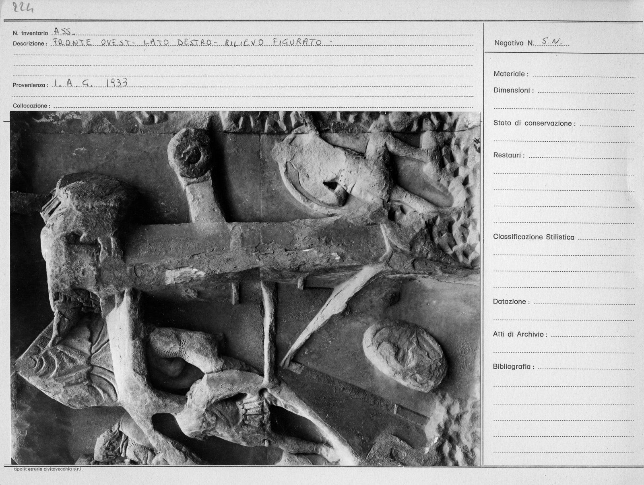
Task: Click the 'Datazione' field label
Action: (x=511, y=301)
